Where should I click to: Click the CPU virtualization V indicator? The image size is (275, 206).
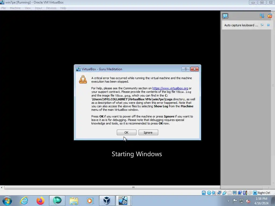[245, 193]
